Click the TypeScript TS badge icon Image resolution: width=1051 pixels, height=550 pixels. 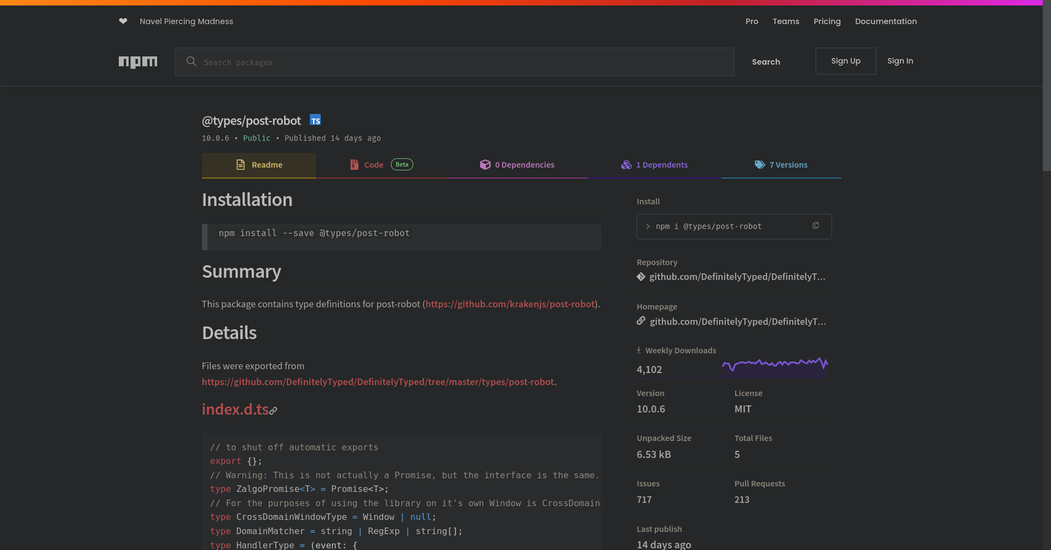coord(315,120)
